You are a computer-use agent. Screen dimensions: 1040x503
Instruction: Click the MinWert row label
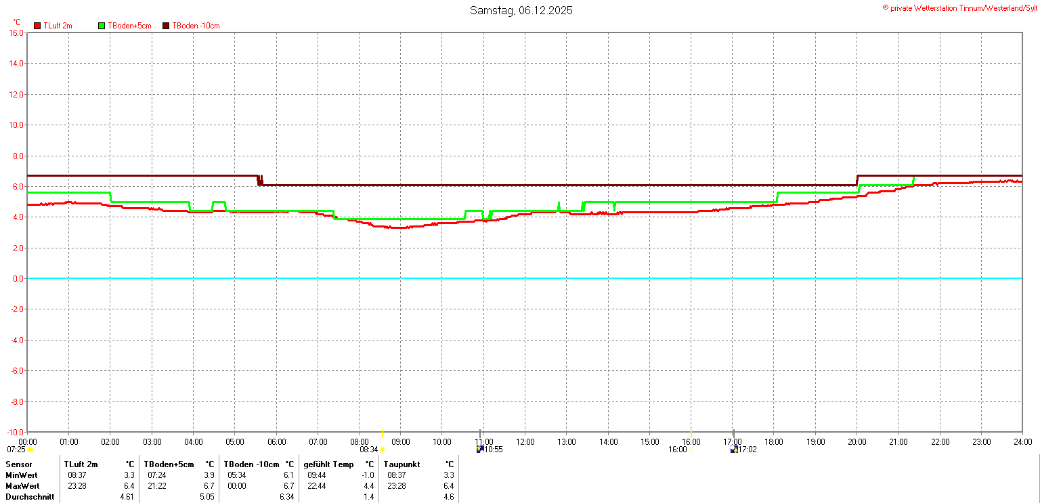pyautogui.click(x=22, y=475)
